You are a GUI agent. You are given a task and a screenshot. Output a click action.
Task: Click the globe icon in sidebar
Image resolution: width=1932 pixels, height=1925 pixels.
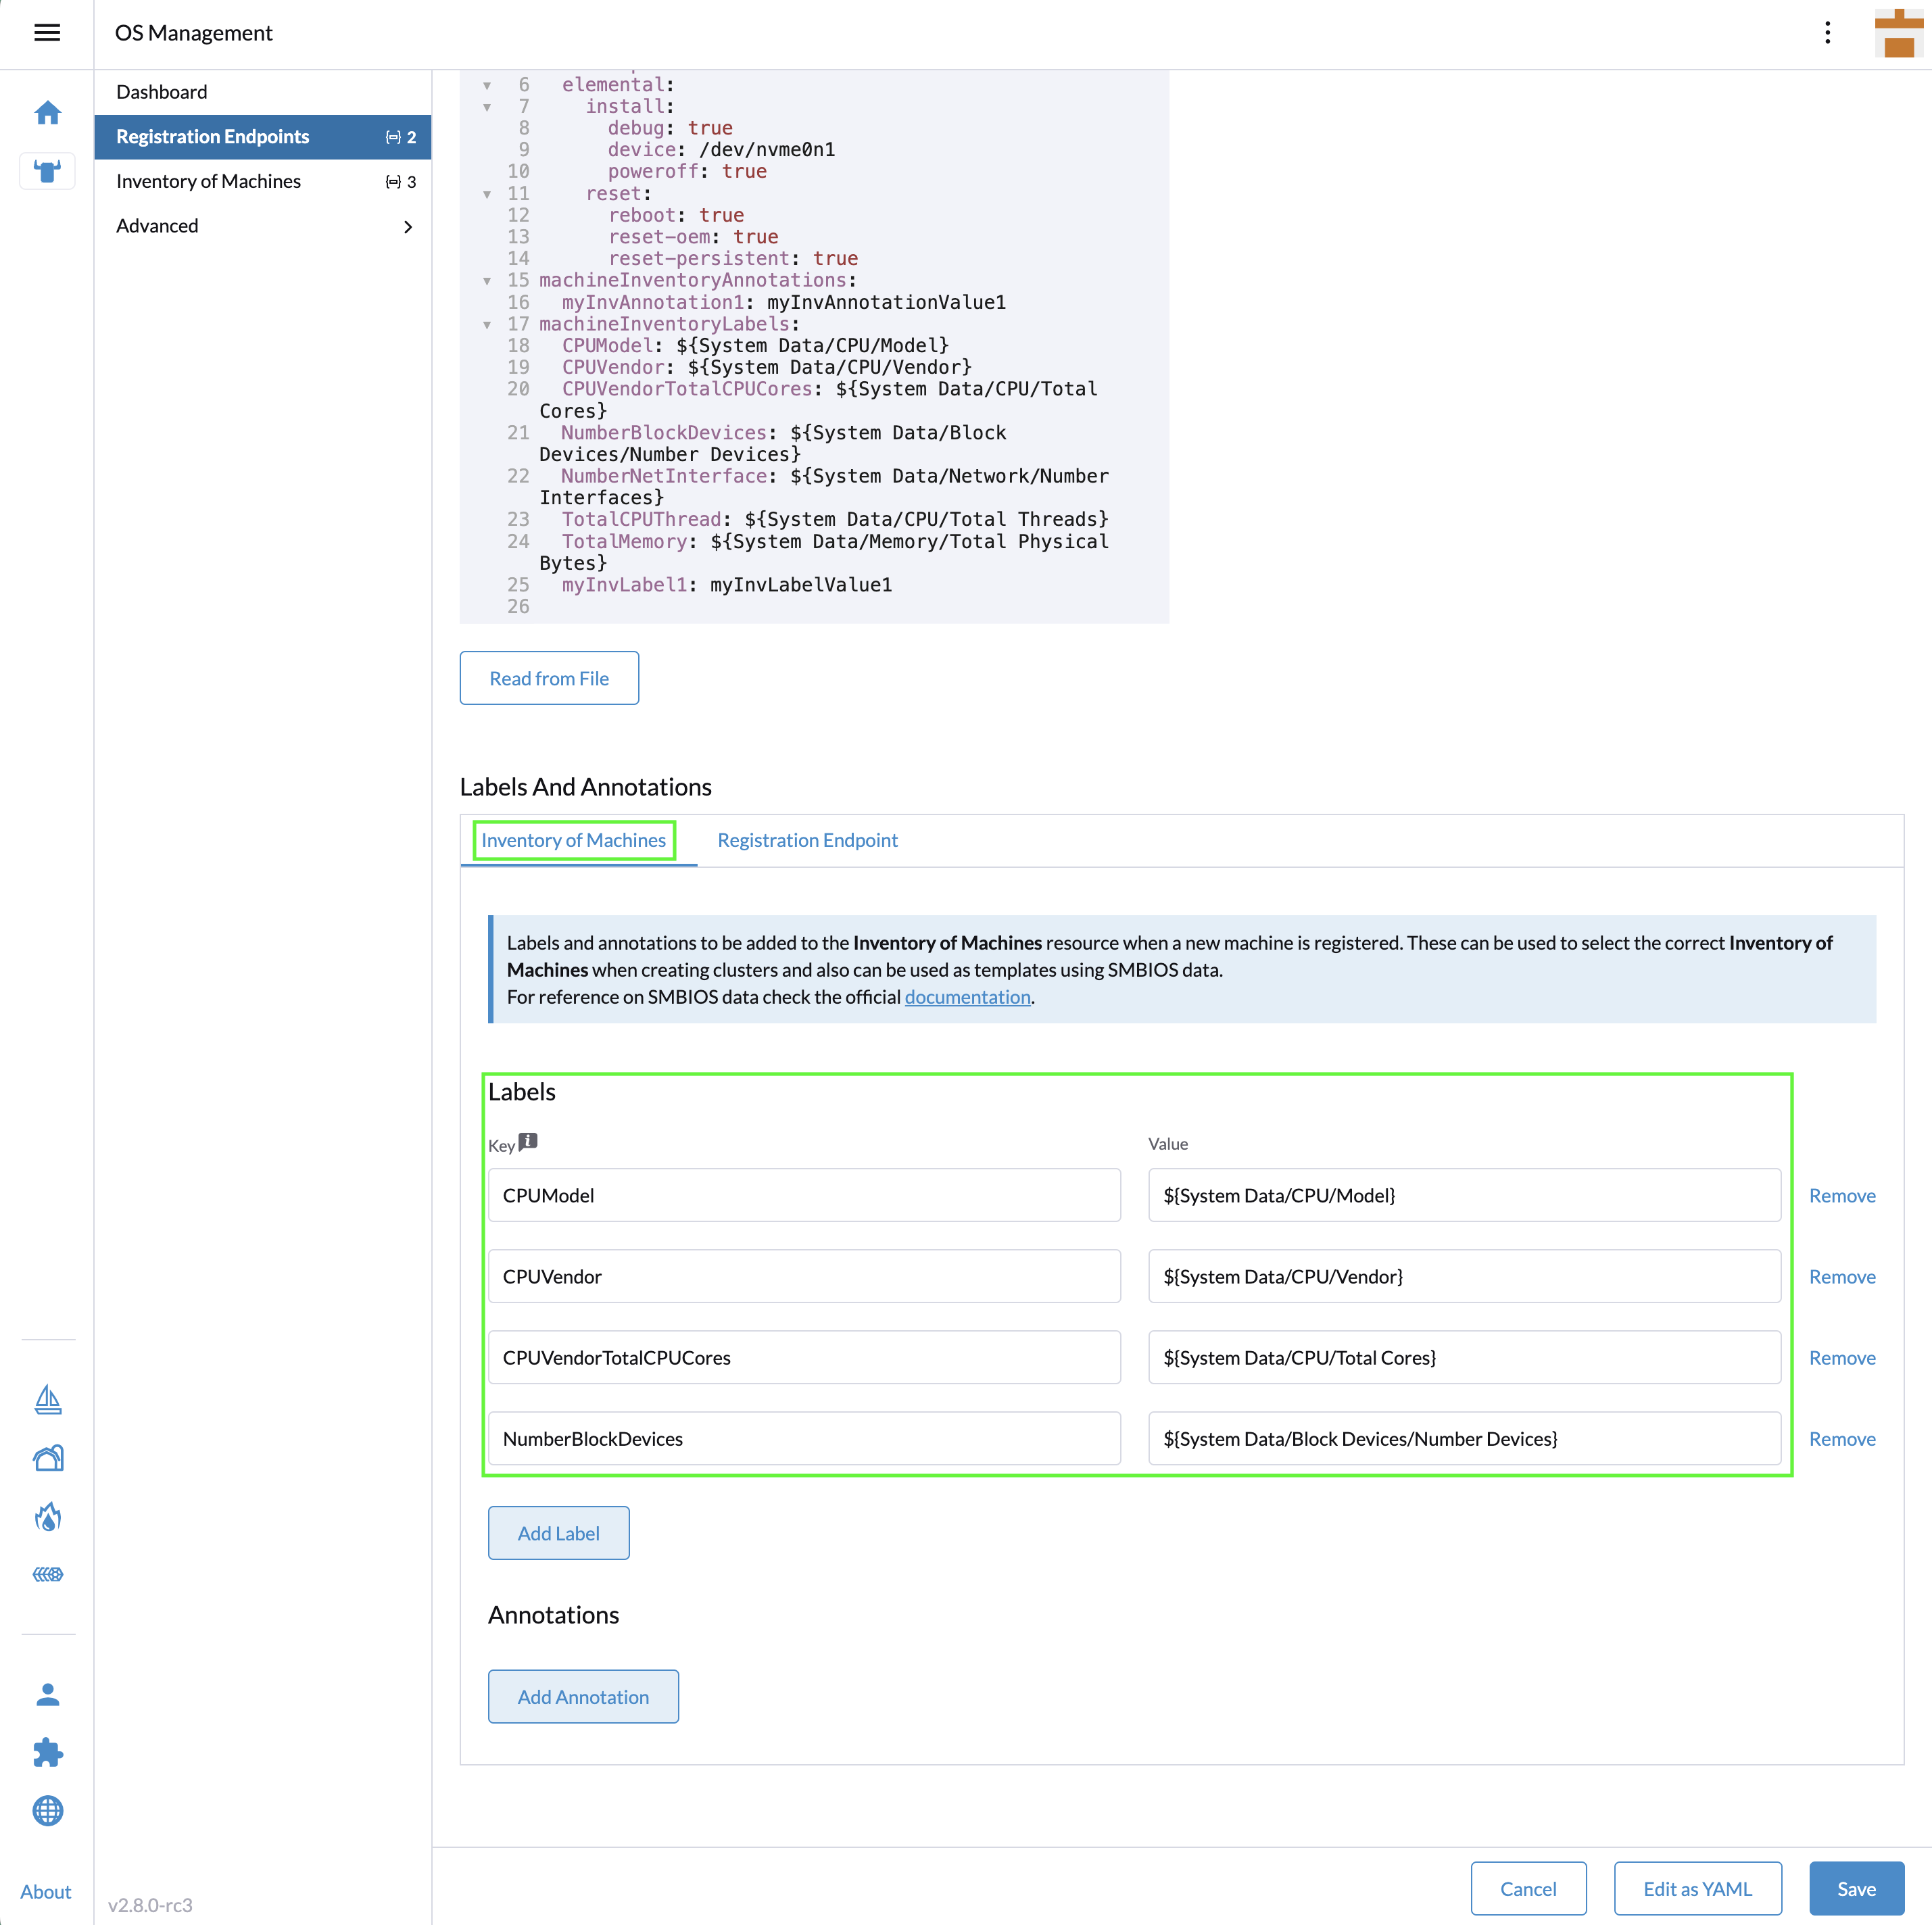[x=47, y=1810]
